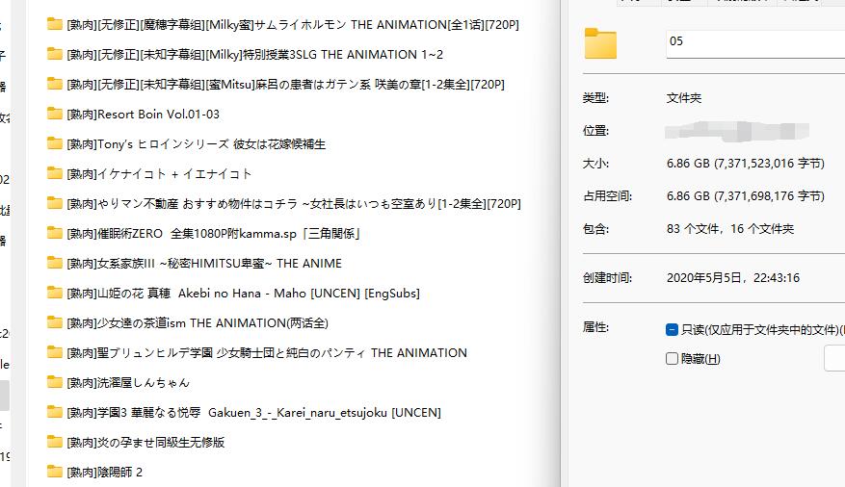Select the folder icon for Tony's ヒロインシリーズ
This screenshot has height=487, width=845.
click(x=55, y=144)
